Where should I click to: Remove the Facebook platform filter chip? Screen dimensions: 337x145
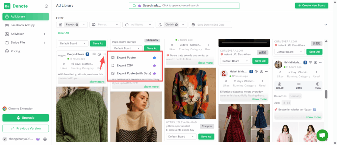click(77, 25)
